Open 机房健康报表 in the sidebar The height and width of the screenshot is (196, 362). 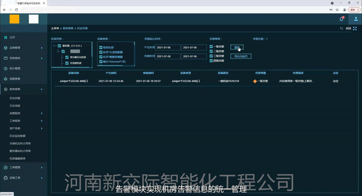(x=17, y=159)
